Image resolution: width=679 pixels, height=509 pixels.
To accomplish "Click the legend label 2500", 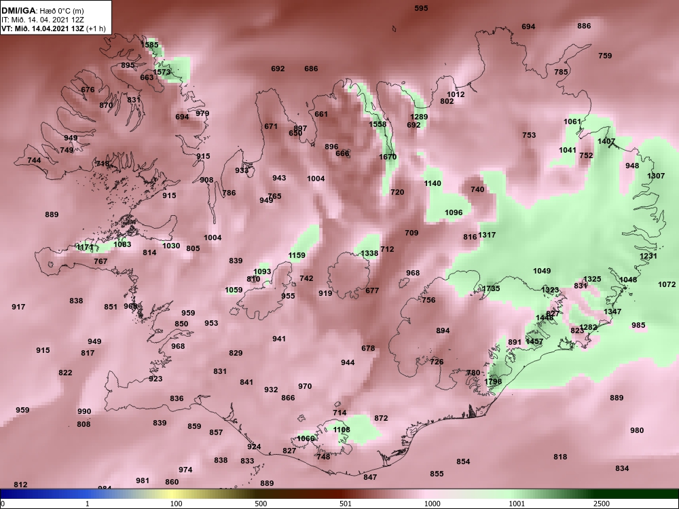I will click(602, 504).
